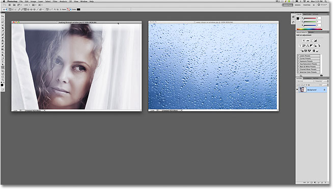Open the Screen Mode dropdown
Viewport: 333px width, 189px height.
pyautogui.click(x=40, y=5)
